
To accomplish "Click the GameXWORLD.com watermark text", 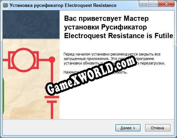I will point(90,76).
